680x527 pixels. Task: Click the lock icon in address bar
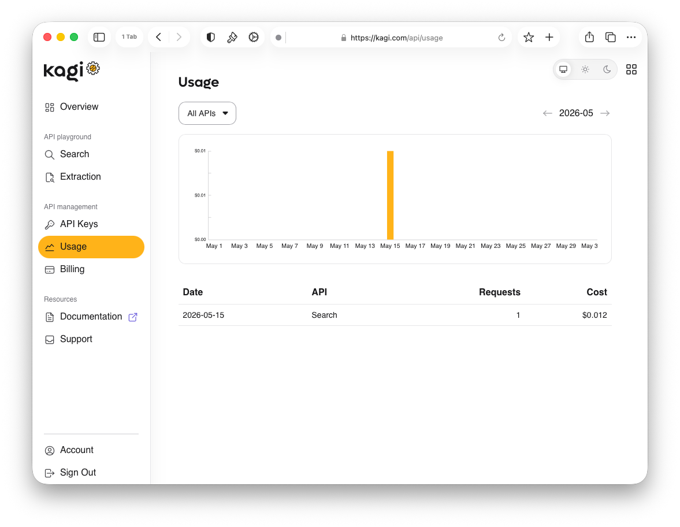344,38
